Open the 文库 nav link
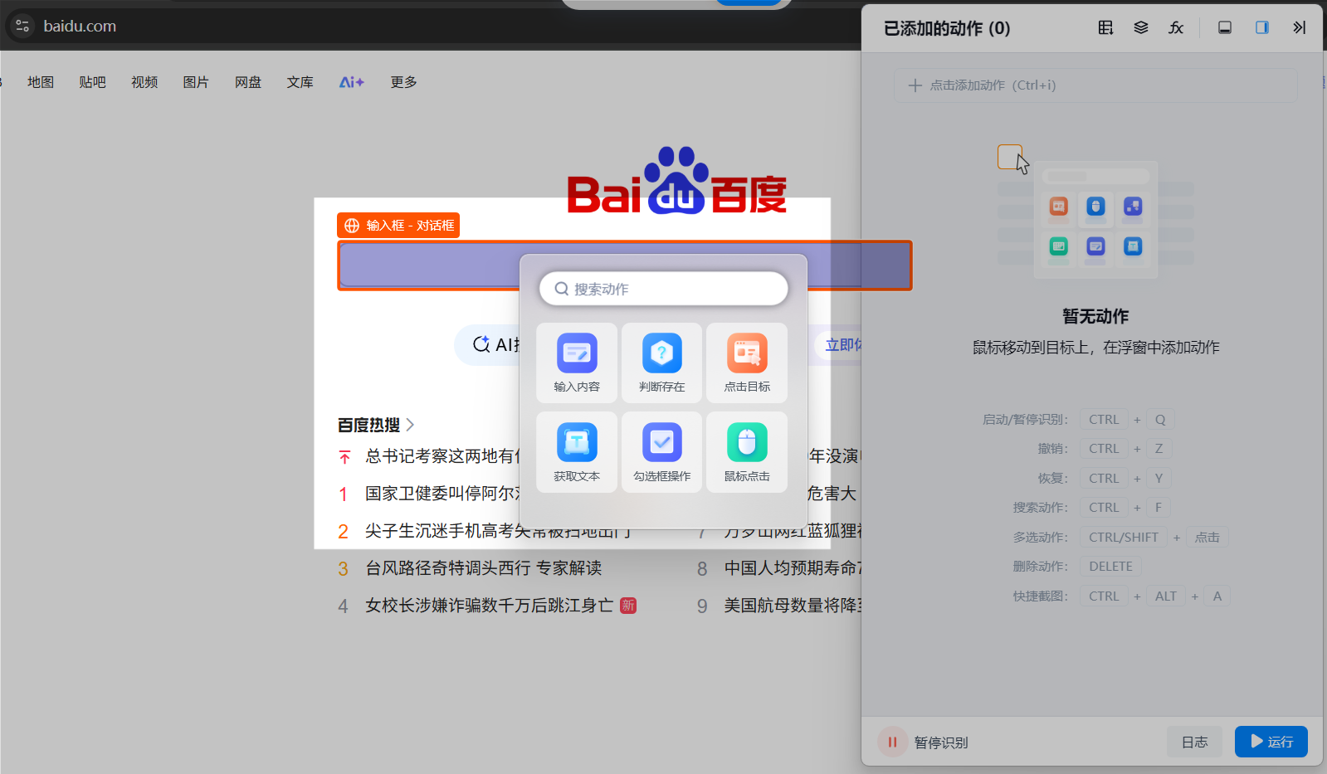Image resolution: width=1327 pixels, height=774 pixels. pyautogui.click(x=300, y=82)
